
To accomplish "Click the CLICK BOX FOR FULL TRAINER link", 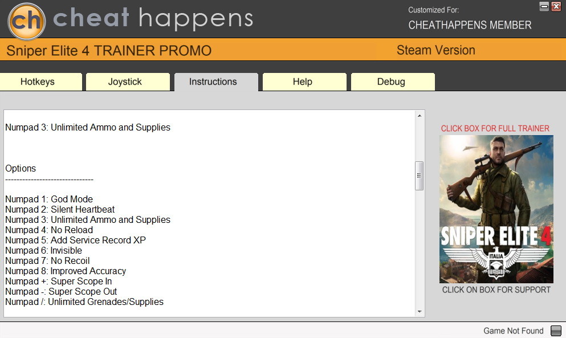I will coord(495,128).
